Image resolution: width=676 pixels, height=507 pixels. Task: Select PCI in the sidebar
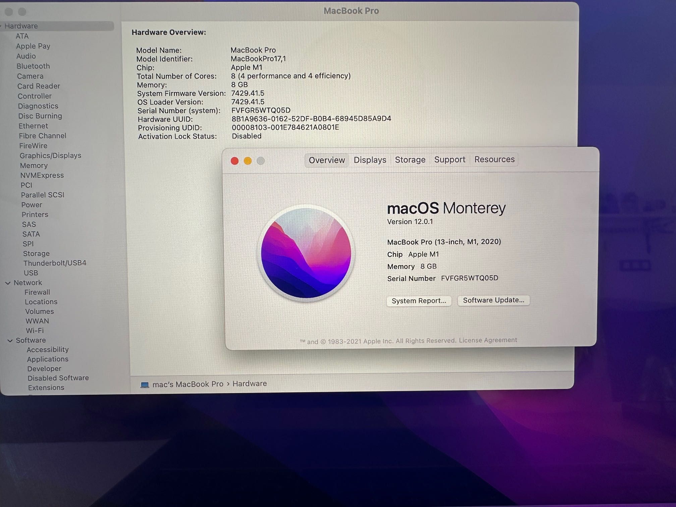click(x=26, y=185)
